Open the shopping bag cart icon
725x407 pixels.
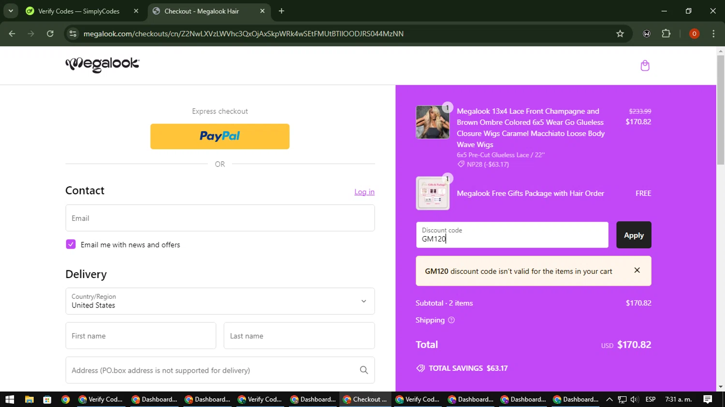(x=645, y=66)
